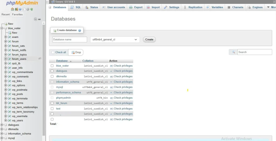
Task: Expand the wp_terms table node
Action: [x=6, y=103]
